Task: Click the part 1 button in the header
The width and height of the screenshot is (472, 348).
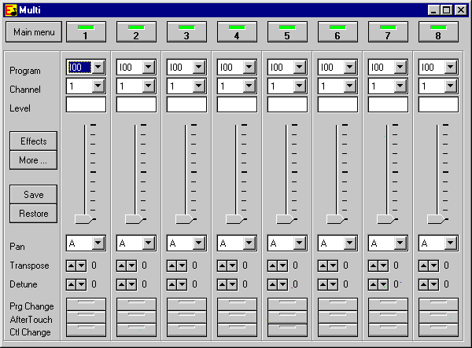Action: click(86, 32)
